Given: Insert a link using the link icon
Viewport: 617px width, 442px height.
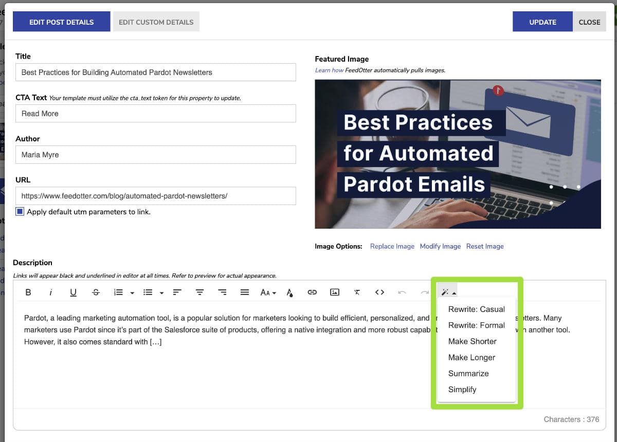Looking at the screenshot, I should pyautogui.click(x=312, y=292).
